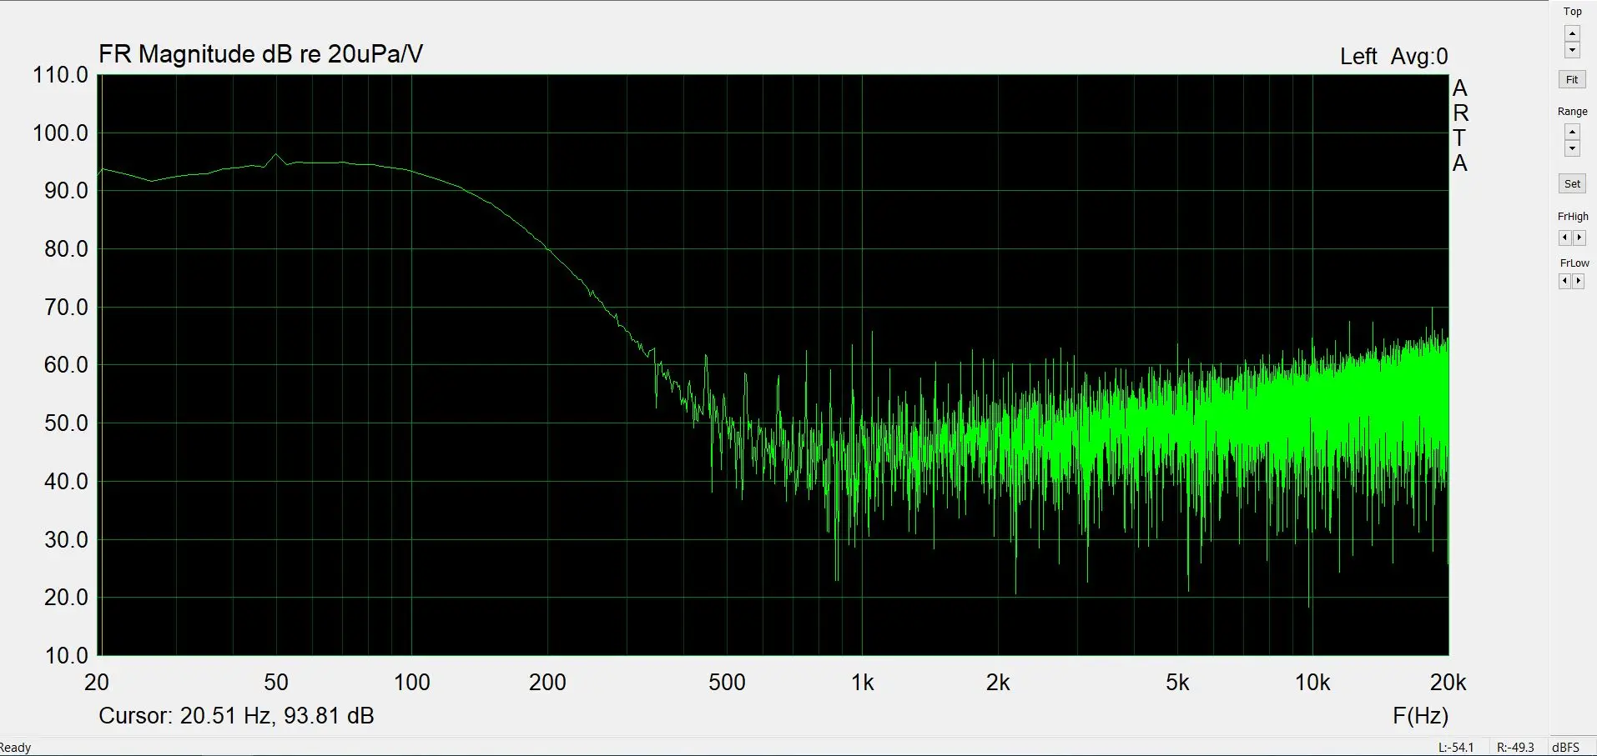Screen dimensions: 1597x756
Task: Click the Top down arrow
Action: click(x=1572, y=50)
